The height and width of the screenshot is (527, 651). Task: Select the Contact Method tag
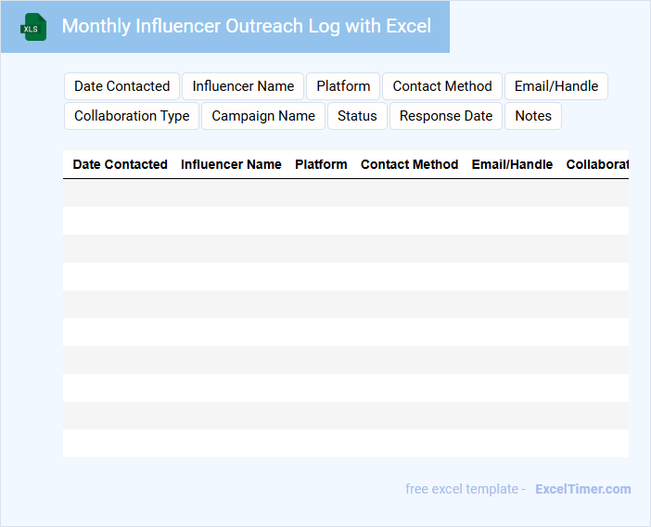pyautogui.click(x=442, y=86)
